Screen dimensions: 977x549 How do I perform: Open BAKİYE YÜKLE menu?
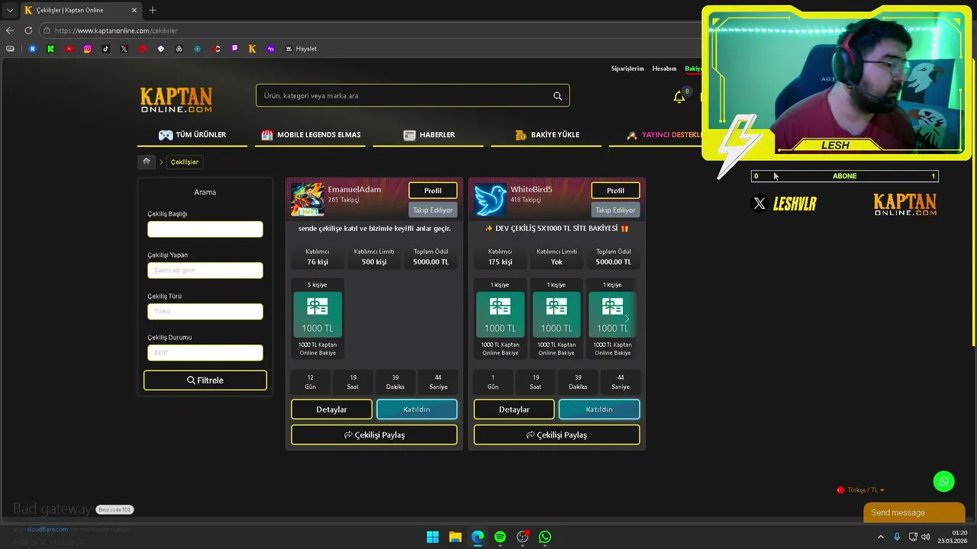click(x=547, y=135)
